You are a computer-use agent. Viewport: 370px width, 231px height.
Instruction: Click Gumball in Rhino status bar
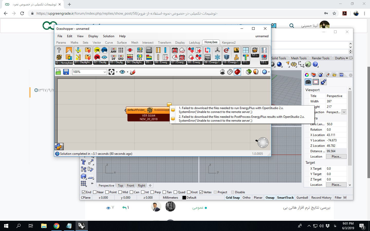(302, 198)
